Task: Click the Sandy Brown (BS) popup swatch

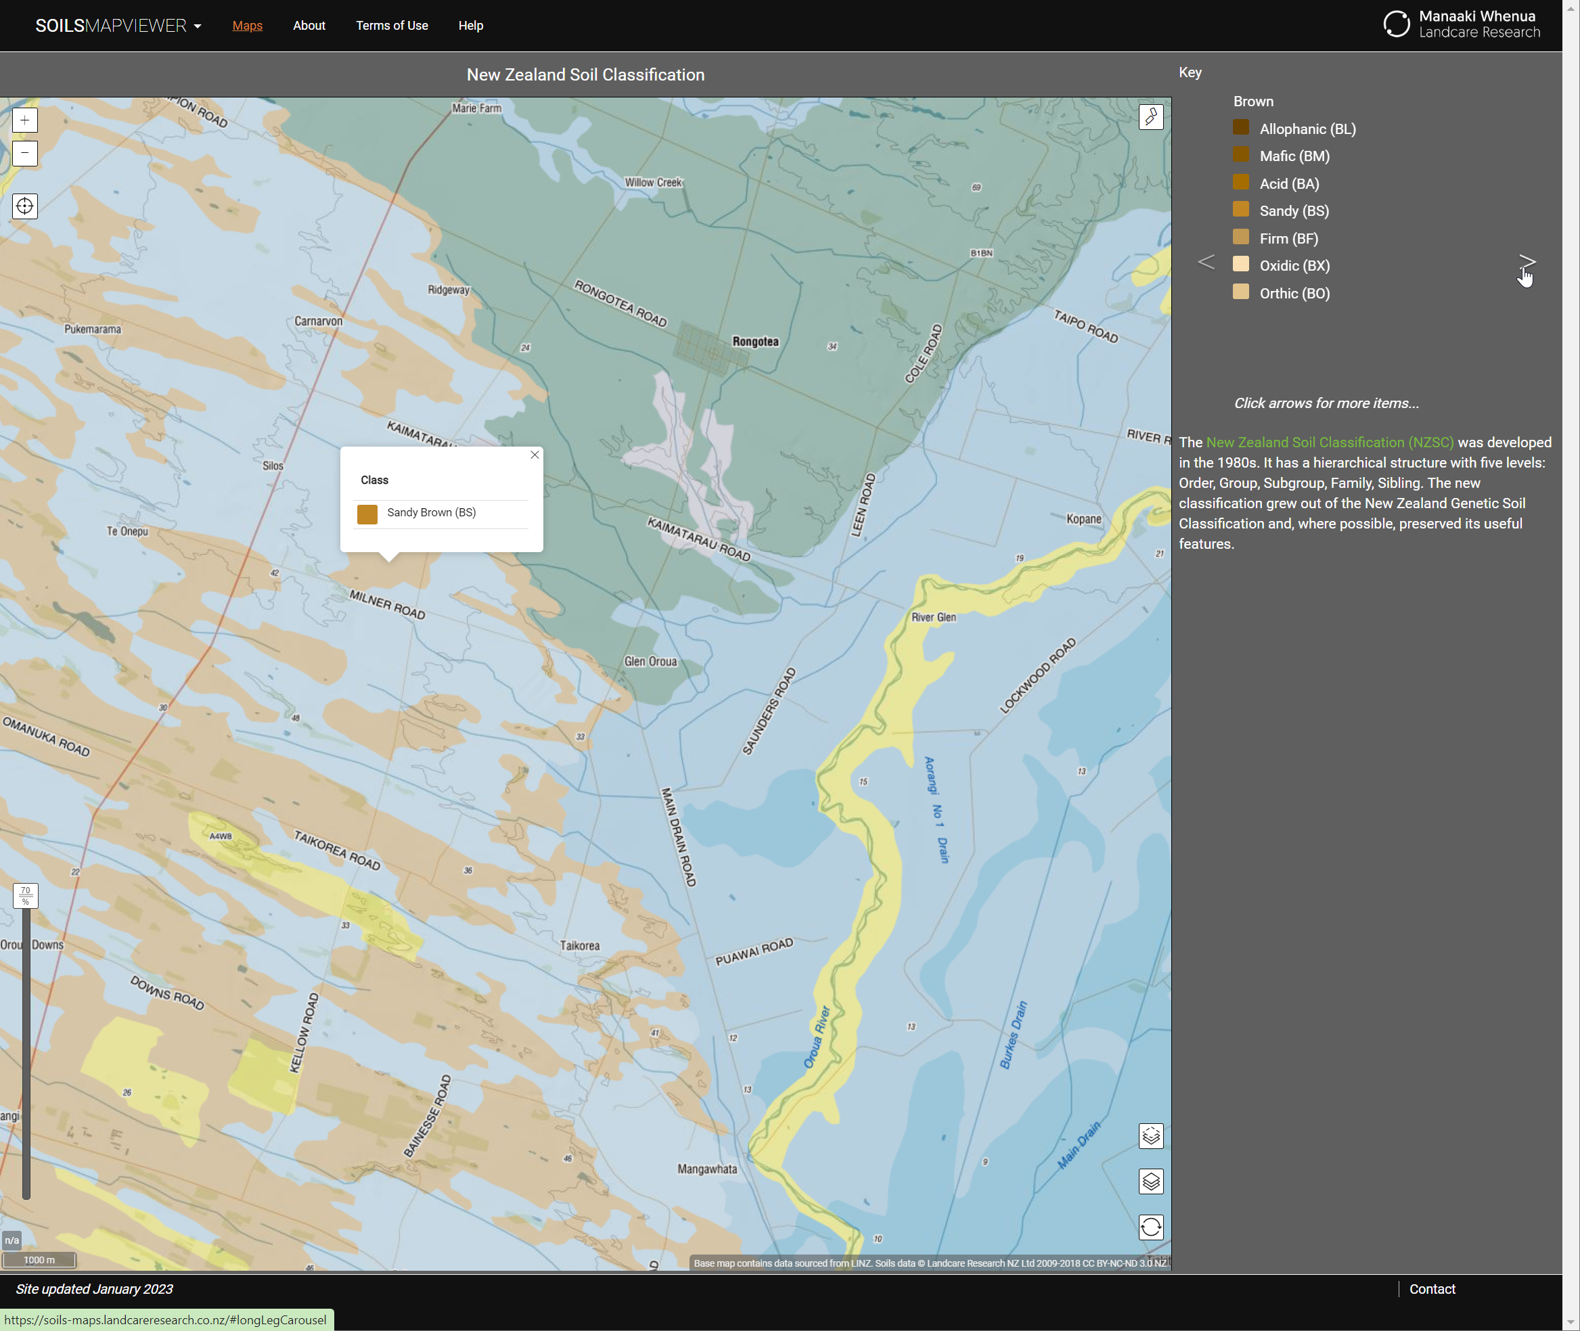Action: point(367,514)
